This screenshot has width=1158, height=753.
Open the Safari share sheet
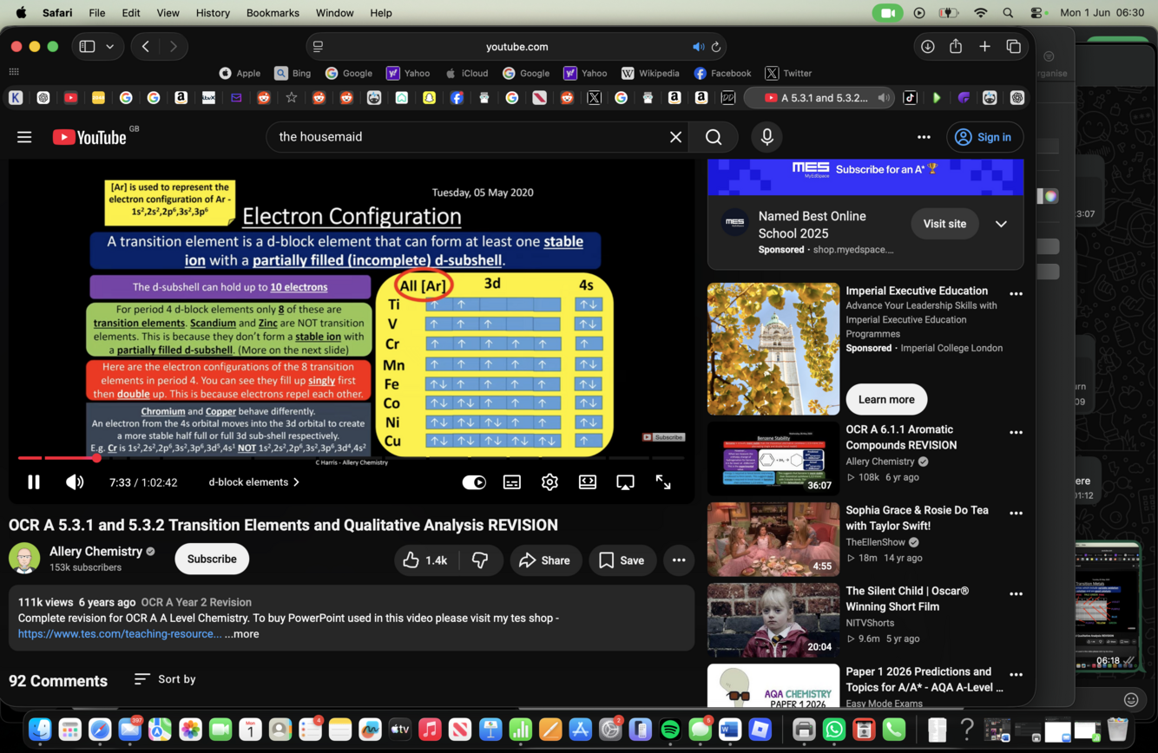click(956, 47)
